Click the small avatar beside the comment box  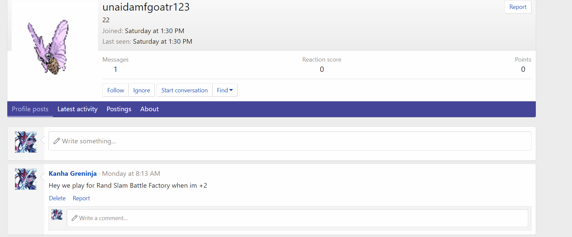point(57,214)
